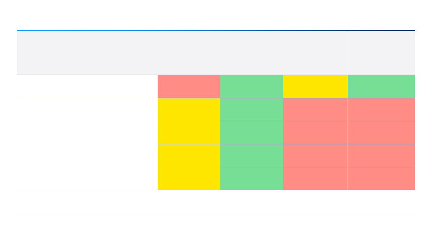
Task: Click the green cell in the fourth data row
Action: pos(251,156)
